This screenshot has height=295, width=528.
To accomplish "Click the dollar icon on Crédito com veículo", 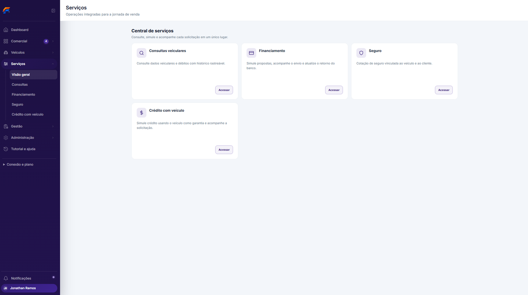I will [141, 113].
